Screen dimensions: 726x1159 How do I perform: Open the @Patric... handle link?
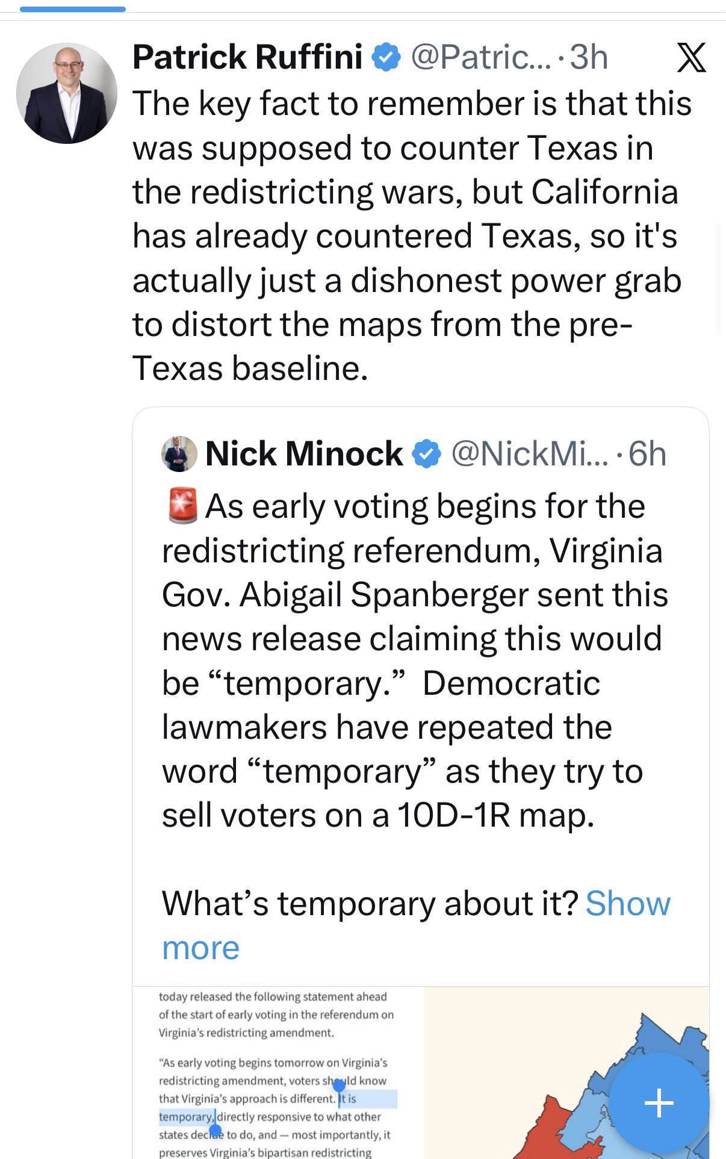coord(480,58)
